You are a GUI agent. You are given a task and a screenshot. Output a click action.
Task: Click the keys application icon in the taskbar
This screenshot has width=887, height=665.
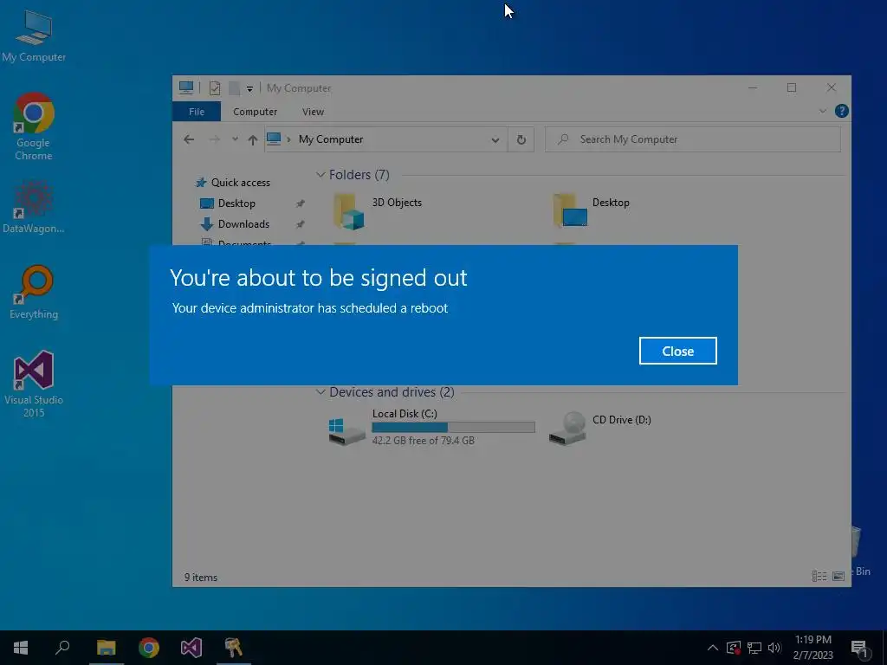[x=233, y=648]
